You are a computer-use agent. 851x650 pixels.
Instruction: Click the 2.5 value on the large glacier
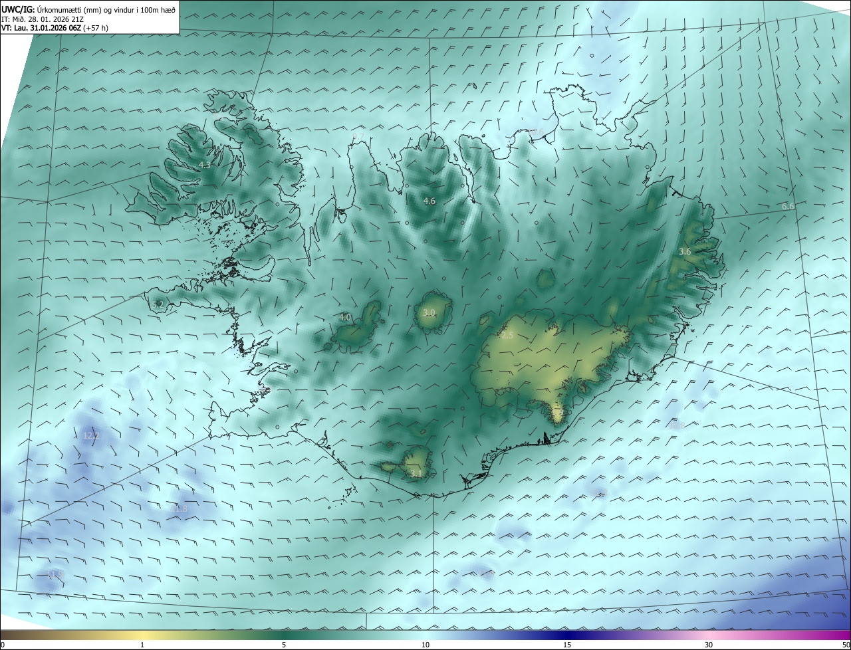[507, 336]
